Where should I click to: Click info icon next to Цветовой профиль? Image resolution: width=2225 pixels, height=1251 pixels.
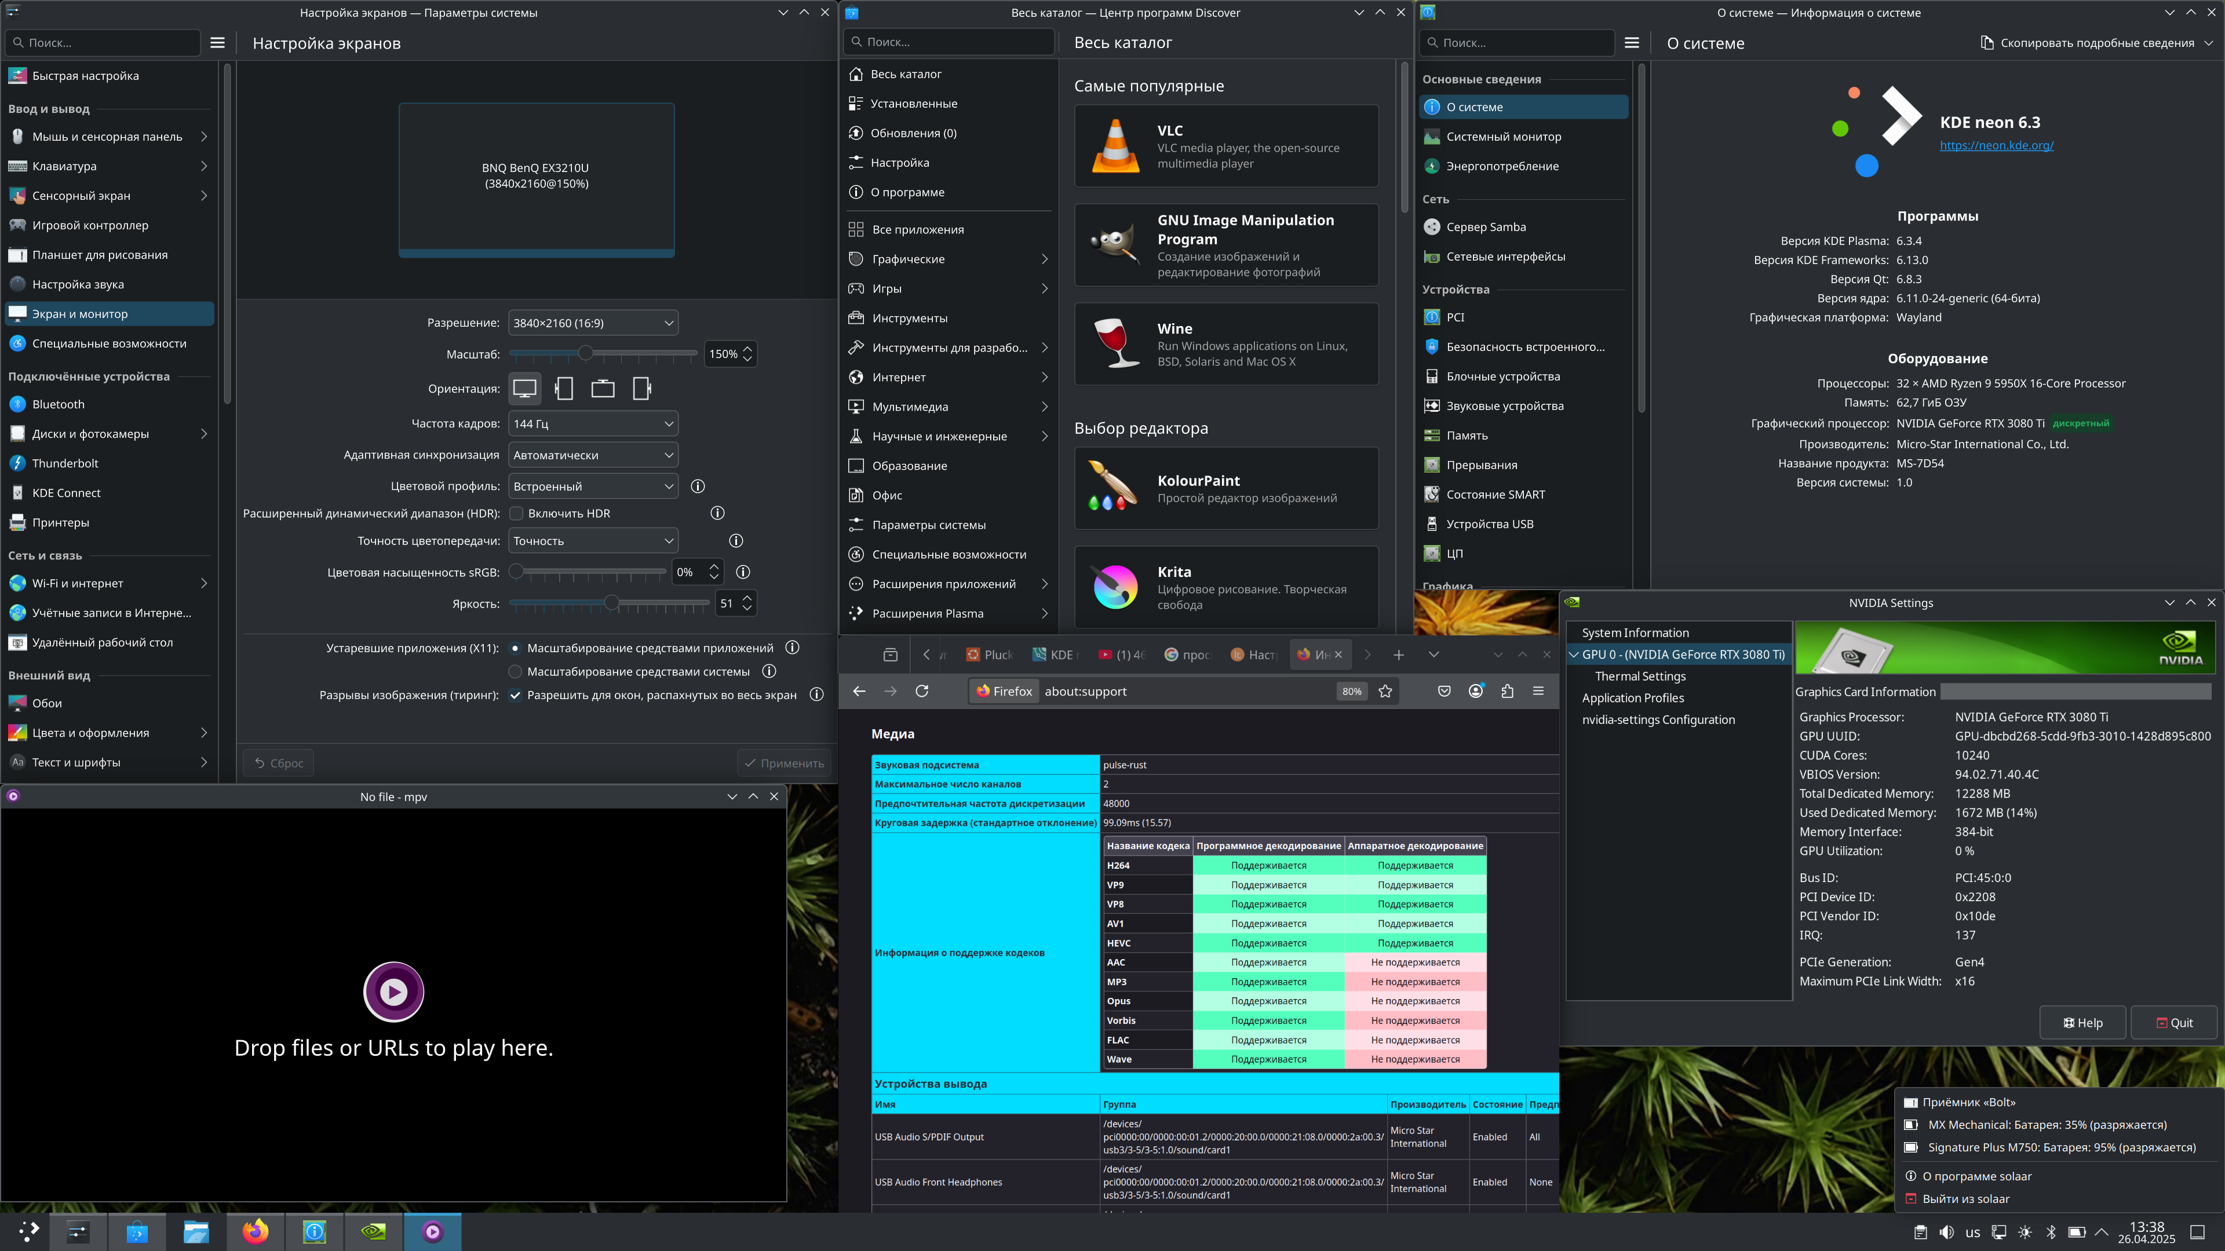pyautogui.click(x=698, y=486)
